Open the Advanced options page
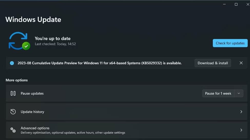 point(35,128)
